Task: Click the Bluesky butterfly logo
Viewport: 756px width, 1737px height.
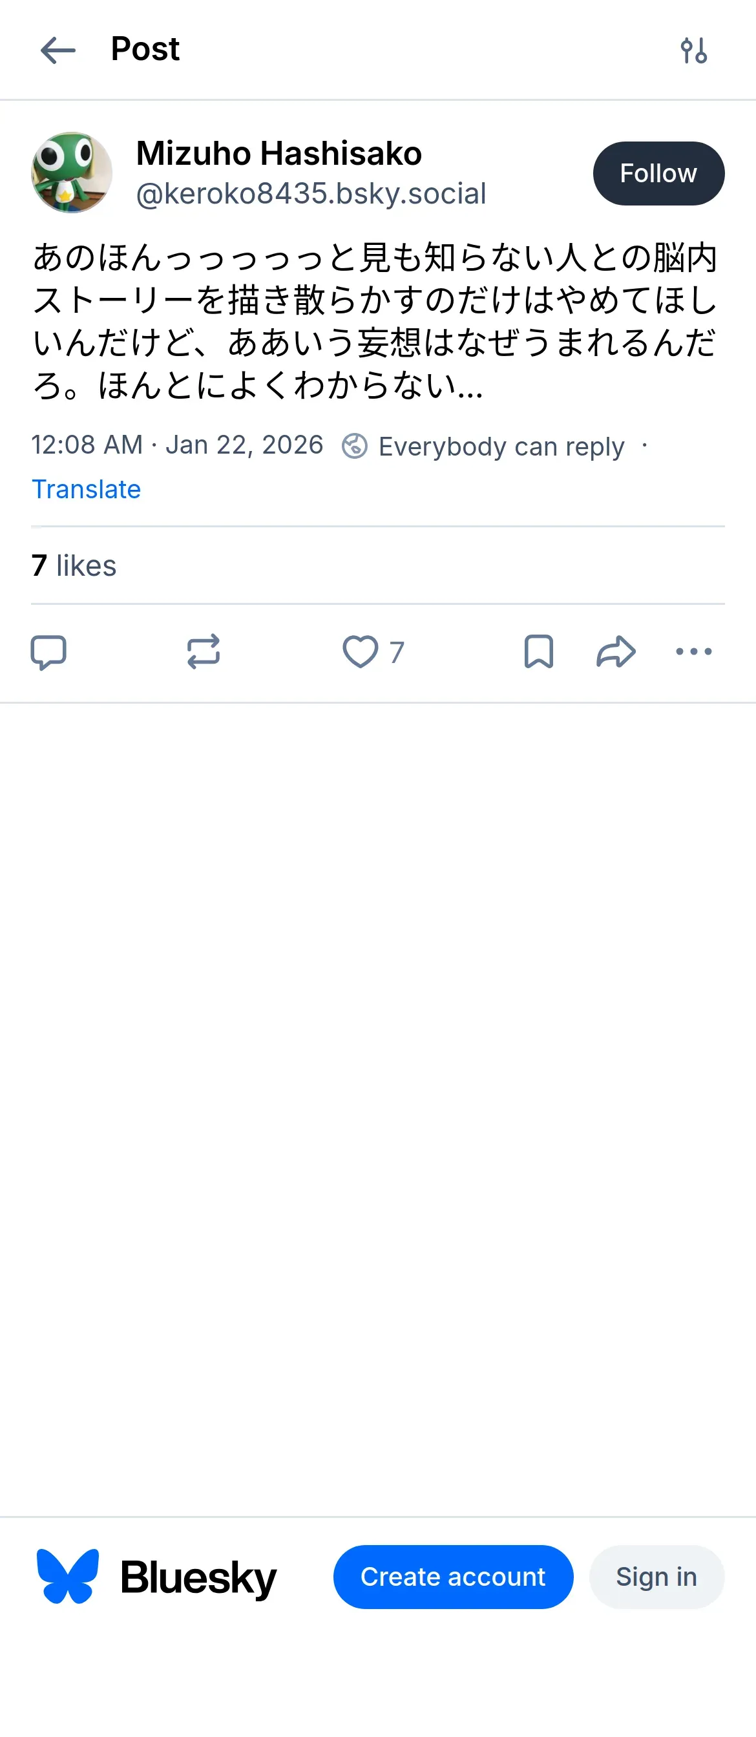Action: pyautogui.click(x=67, y=1576)
